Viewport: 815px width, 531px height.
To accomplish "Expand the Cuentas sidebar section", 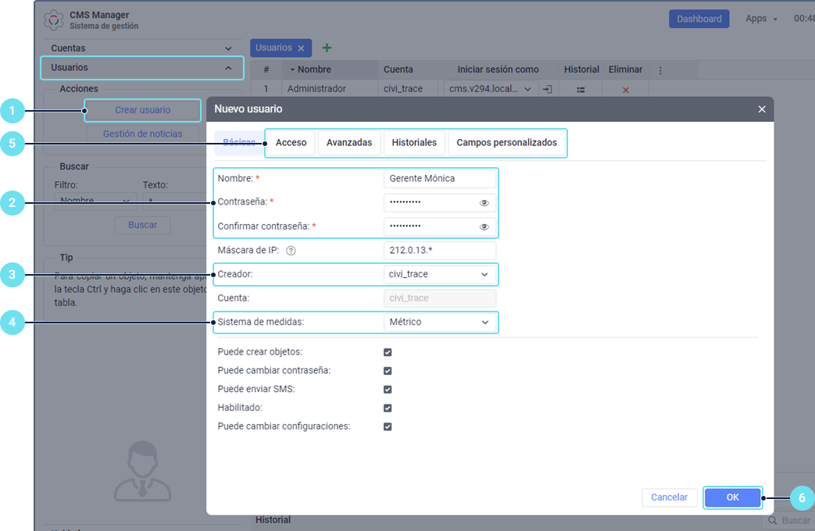I will (141, 48).
